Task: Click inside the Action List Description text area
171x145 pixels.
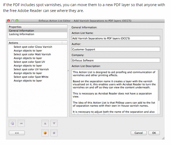Action: pos(115,92)
